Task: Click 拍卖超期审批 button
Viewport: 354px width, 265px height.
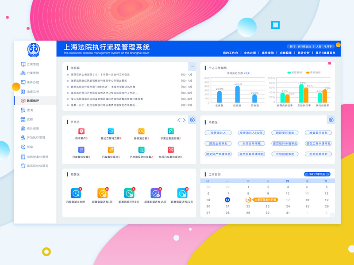Action: 318,154
